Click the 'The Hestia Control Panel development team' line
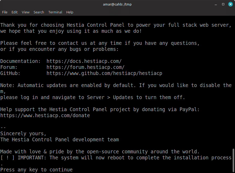Image resolution: width=235 pixels, height=173 pixels. (x=59, y=140)
